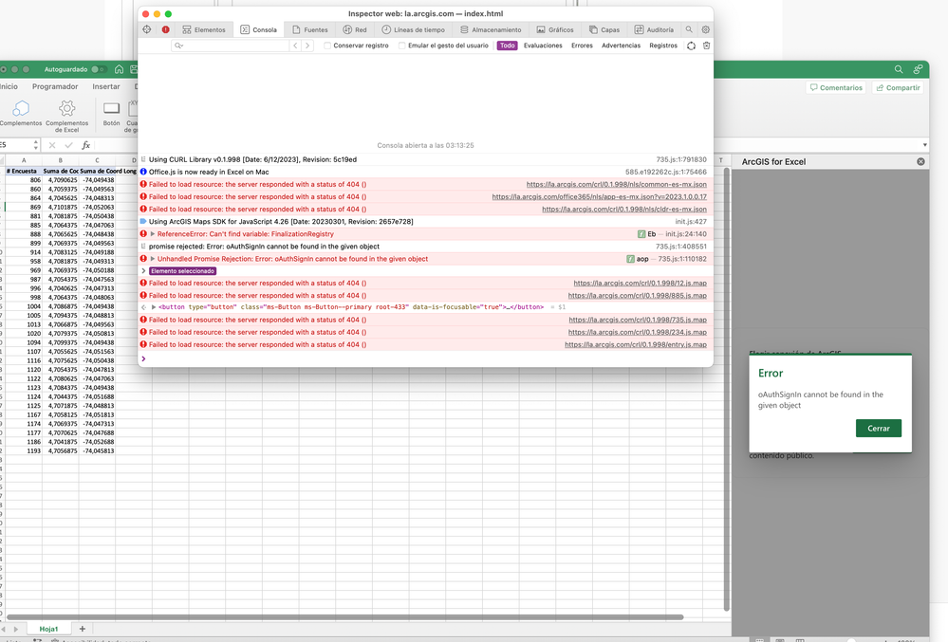The width and height of the screenshot is (948, 642).
Task: Open 12.js.map resource link
Action: [640, 283]
